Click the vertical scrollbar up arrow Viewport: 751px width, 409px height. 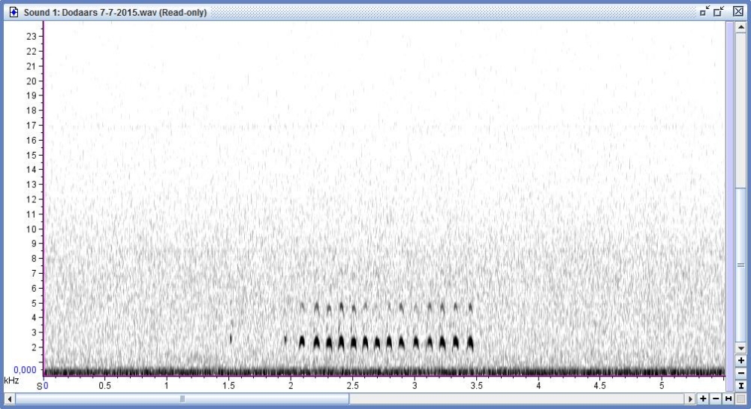point(741,27)
